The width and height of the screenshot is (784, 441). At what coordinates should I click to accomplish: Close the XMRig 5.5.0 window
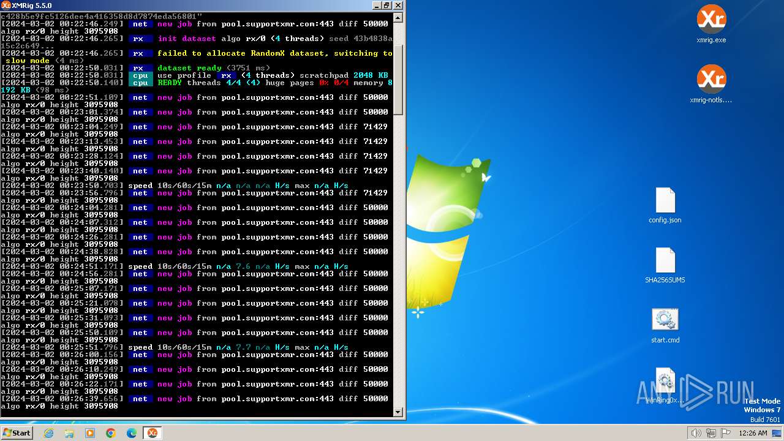pos(398,6)
